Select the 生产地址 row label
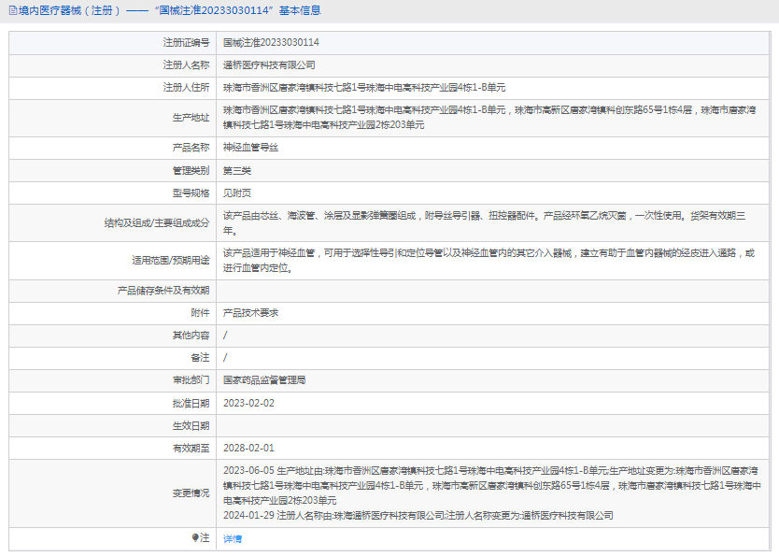 pos(191,118)
